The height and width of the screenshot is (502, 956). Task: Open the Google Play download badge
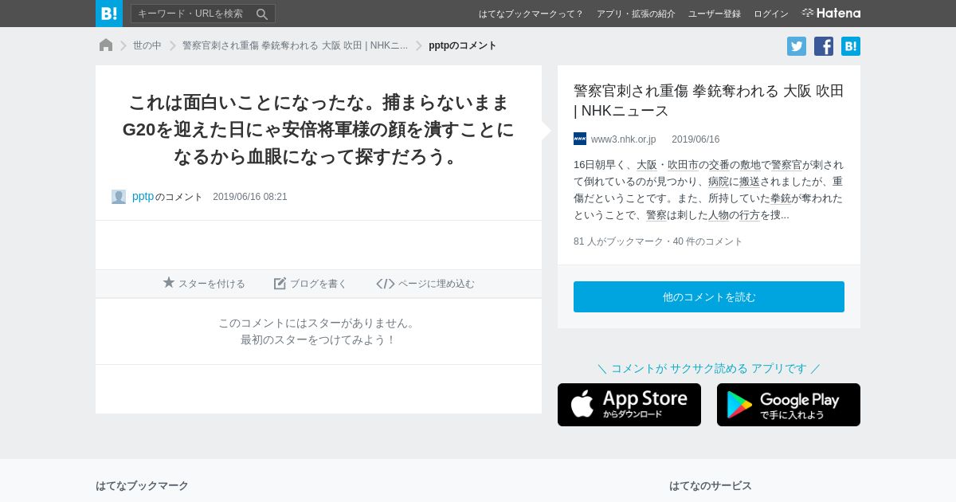point(789,405)
